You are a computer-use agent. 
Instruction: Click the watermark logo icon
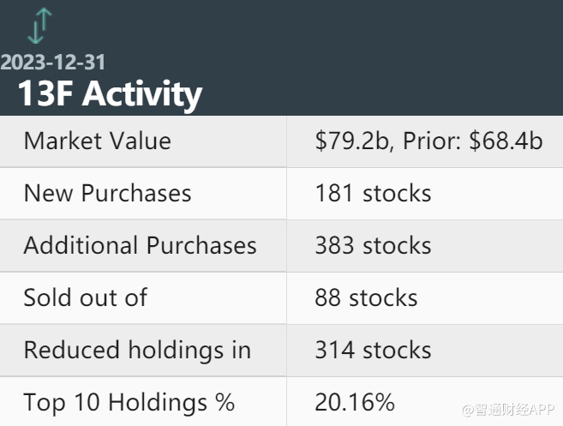469,408
